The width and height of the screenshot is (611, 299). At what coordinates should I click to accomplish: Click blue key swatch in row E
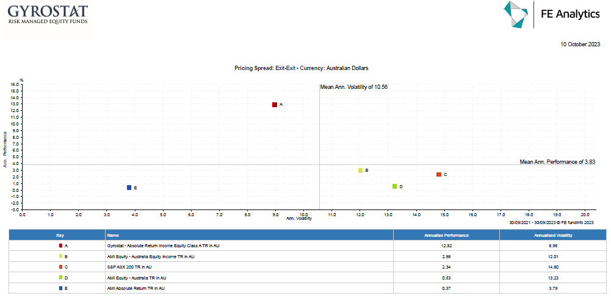pos(60,288)
